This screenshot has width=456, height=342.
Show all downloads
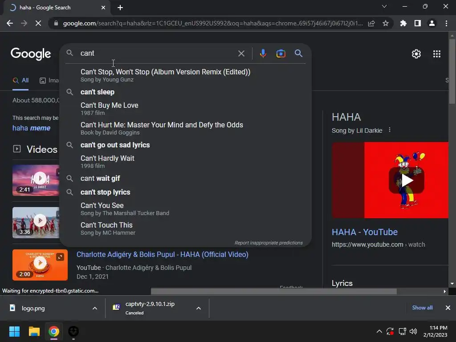pyautogui.click(x=422, y=308)
